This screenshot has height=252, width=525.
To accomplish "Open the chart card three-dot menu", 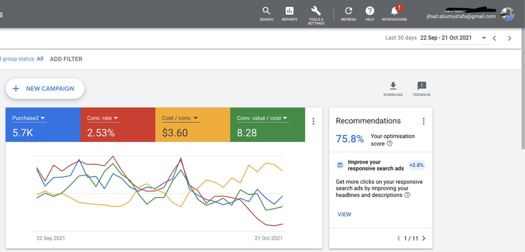I will click(313, 121).
